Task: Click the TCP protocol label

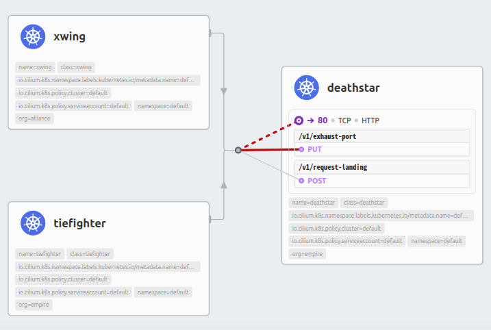Action: pyautogui.click(x=344, y=120)
